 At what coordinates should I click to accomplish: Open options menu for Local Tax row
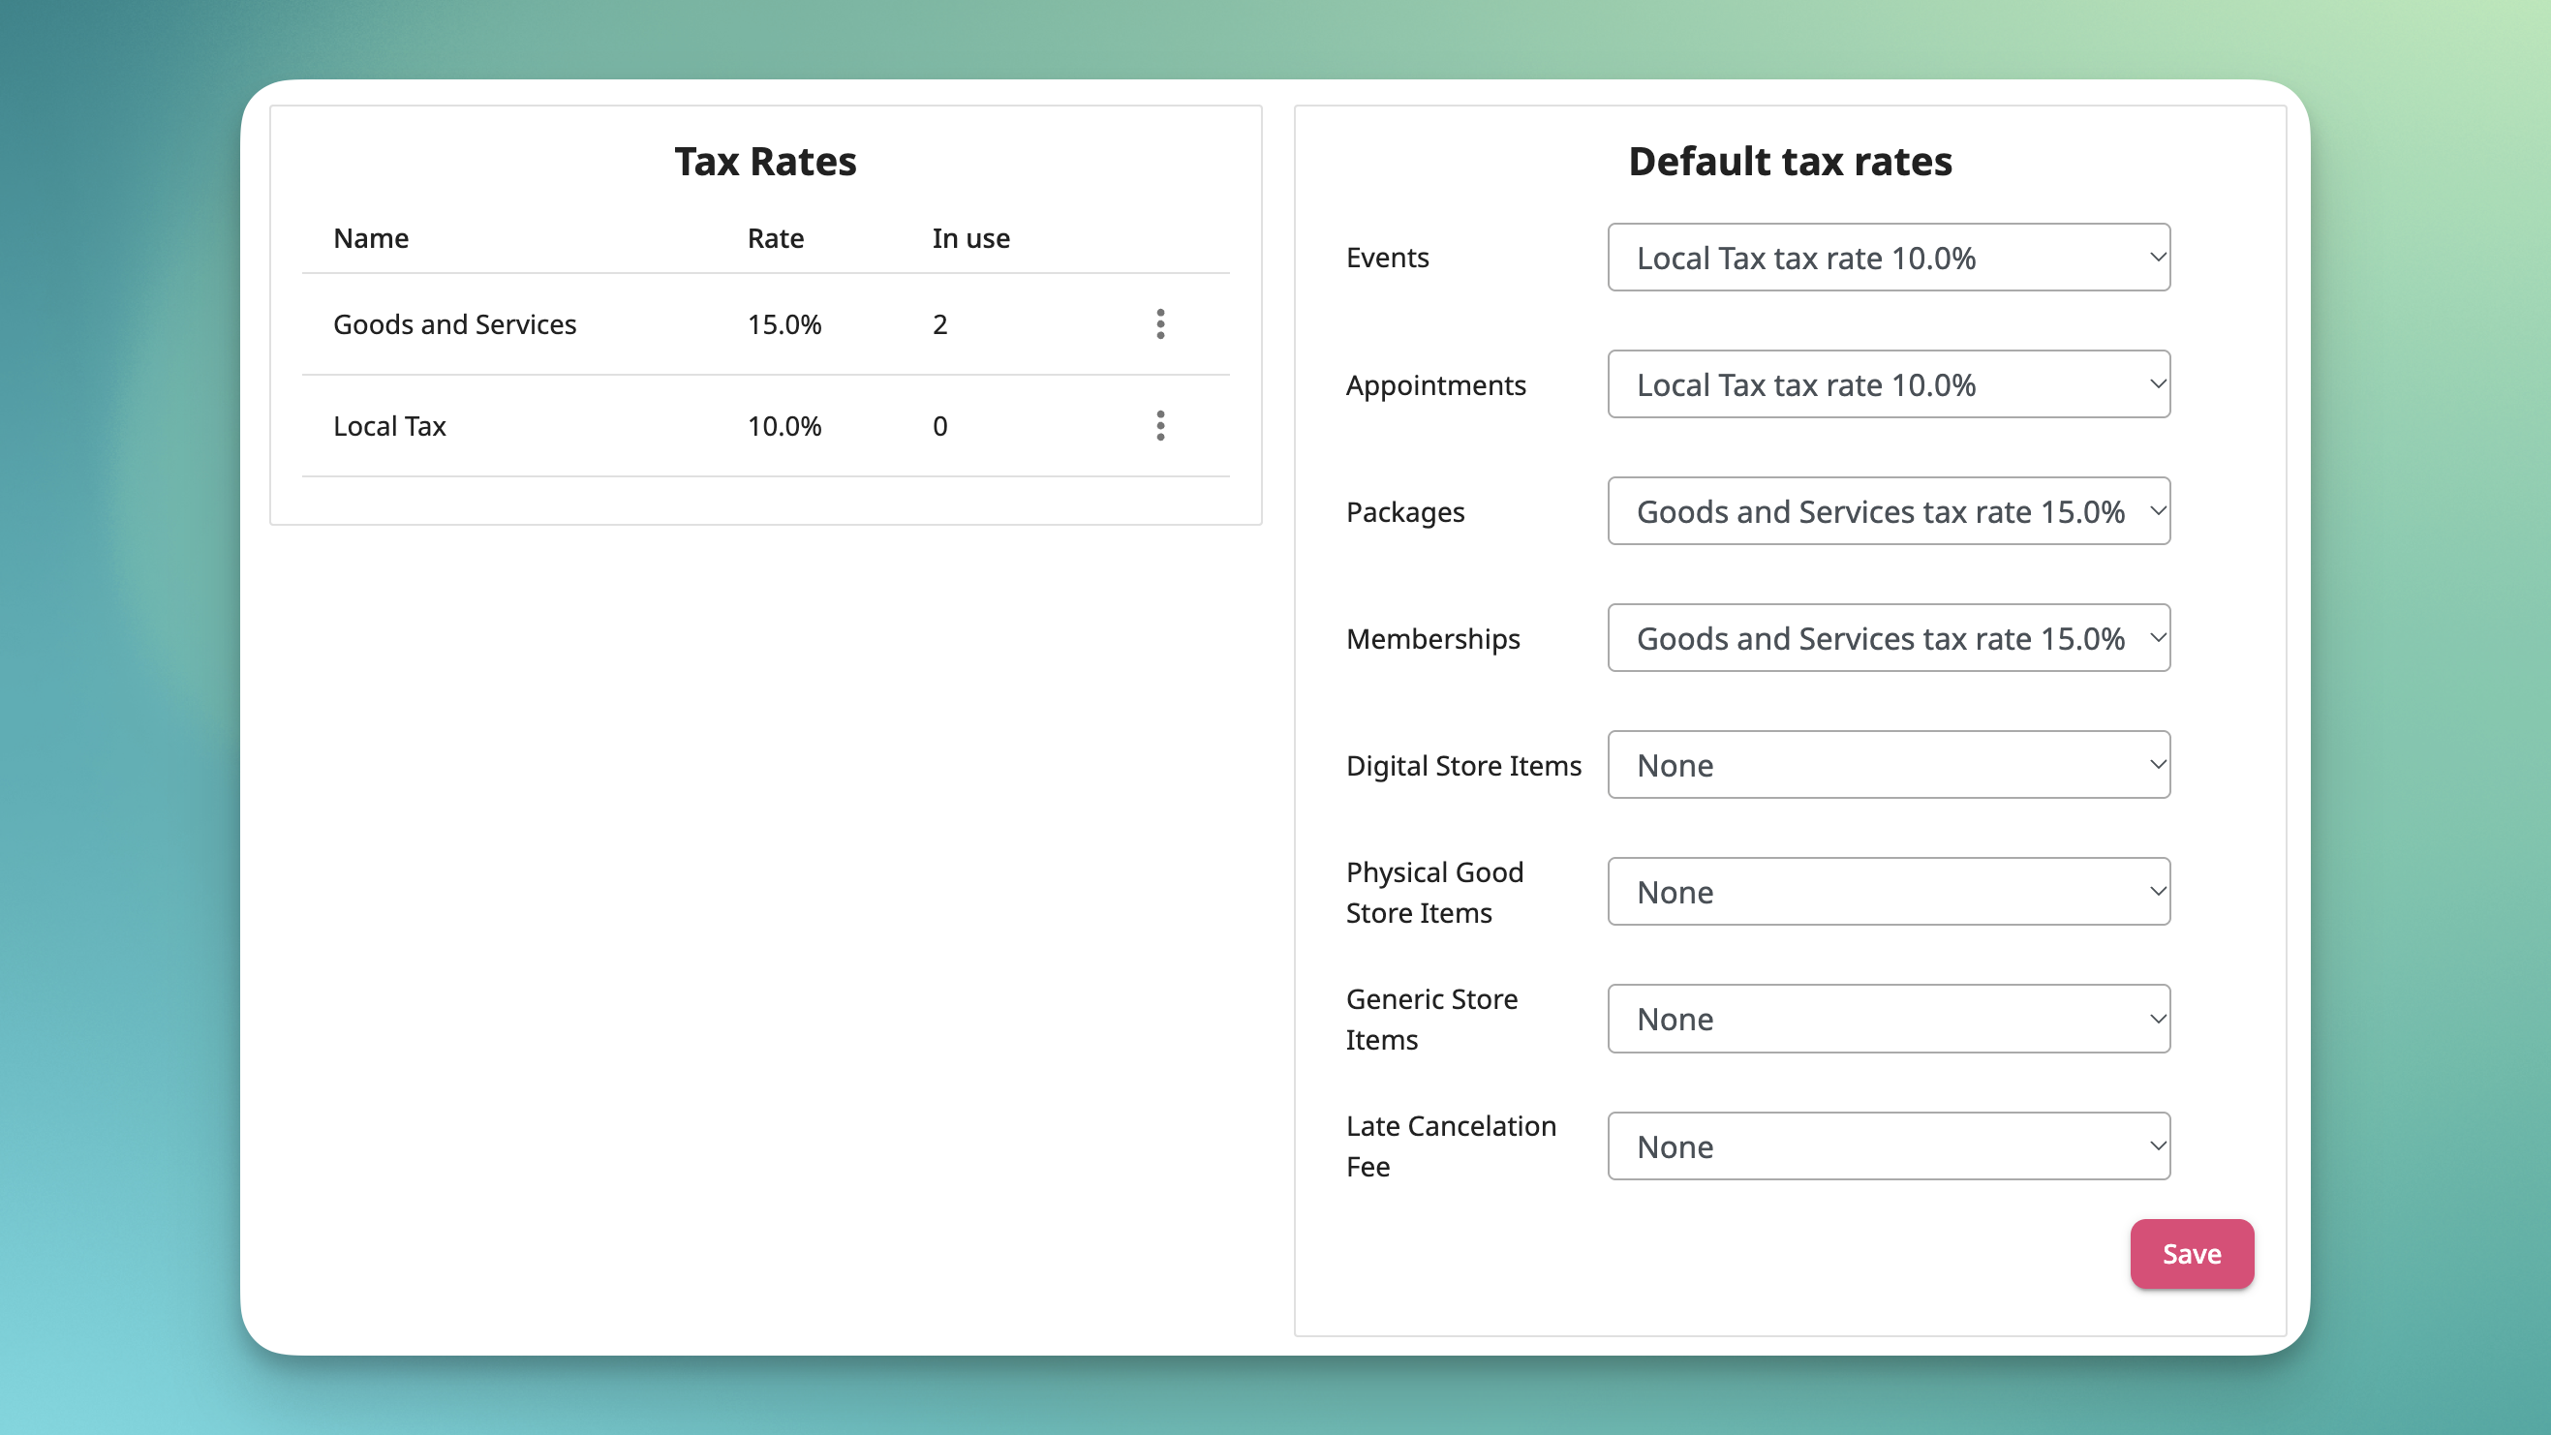tap(1160, 426)
